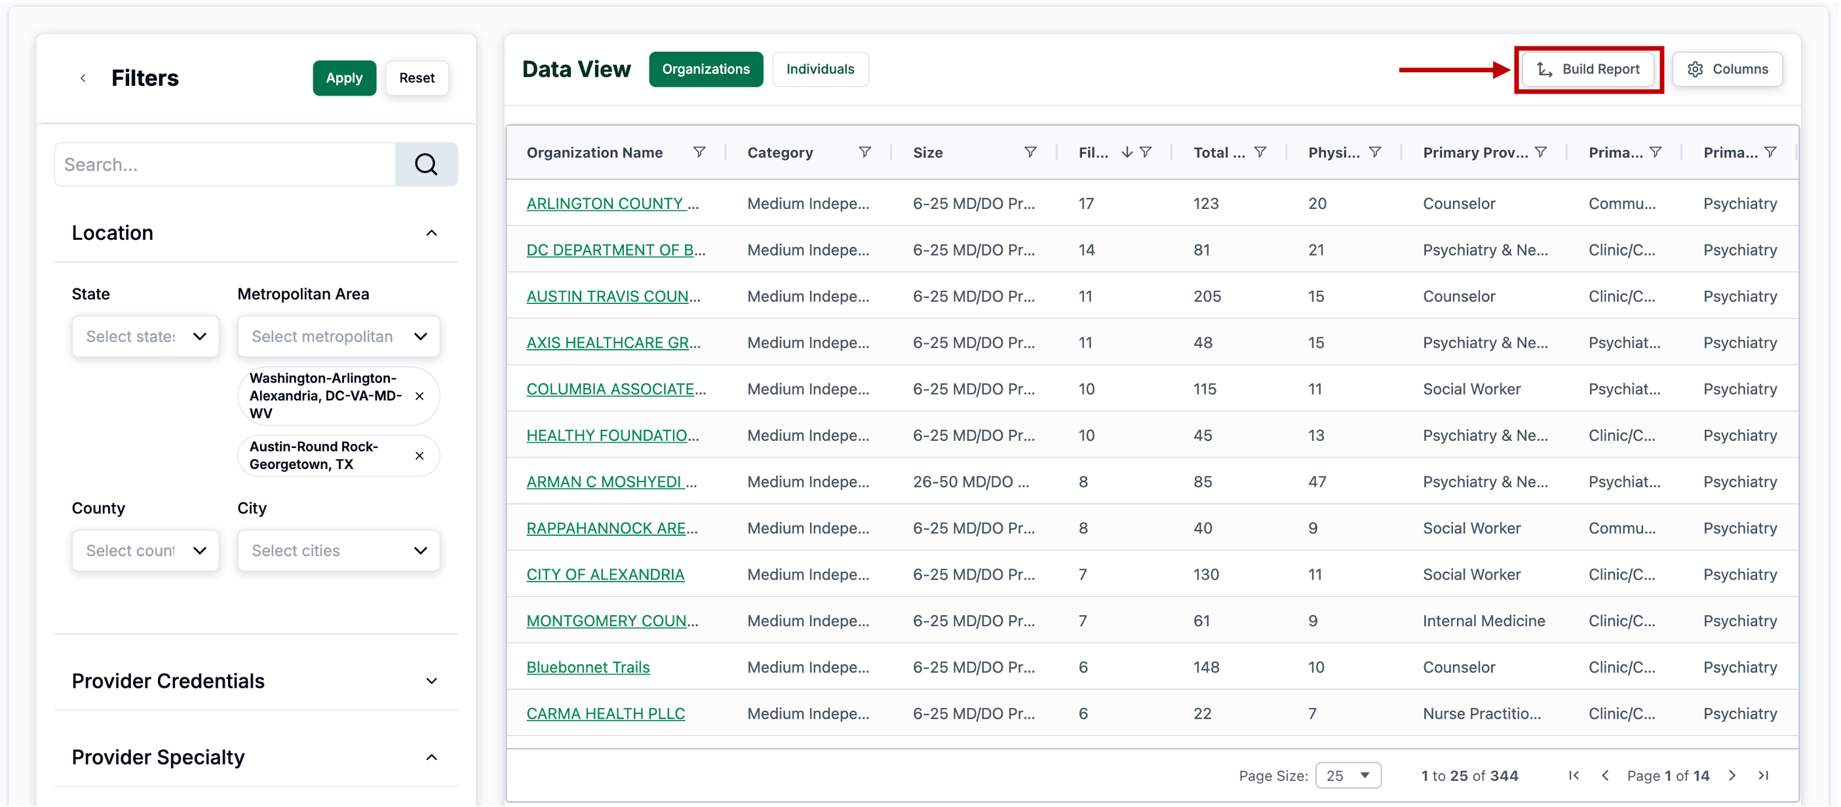1841x807 pixels.
Task: Click the search magnifier icon
Action: (426, 164)
